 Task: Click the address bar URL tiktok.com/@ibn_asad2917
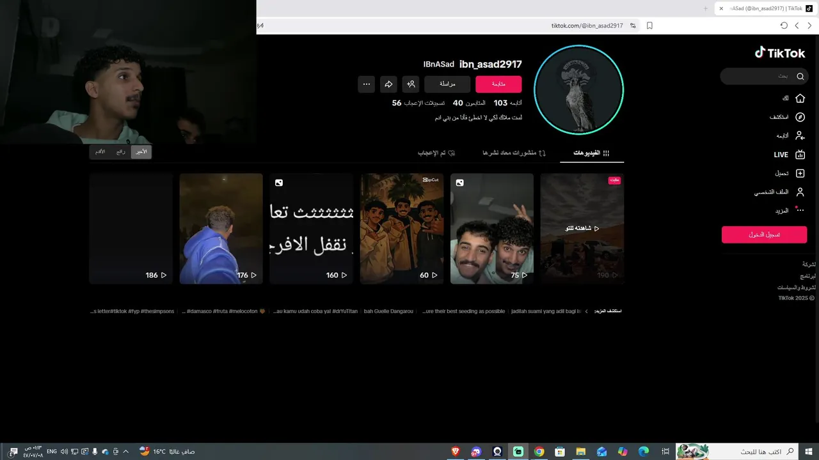[x=587, y=26]
